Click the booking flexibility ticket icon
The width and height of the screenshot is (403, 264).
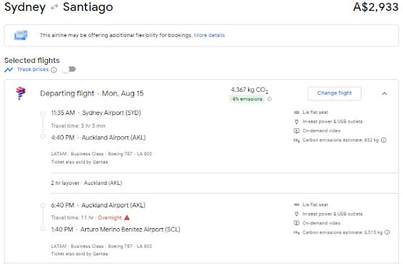pos(21,35)
